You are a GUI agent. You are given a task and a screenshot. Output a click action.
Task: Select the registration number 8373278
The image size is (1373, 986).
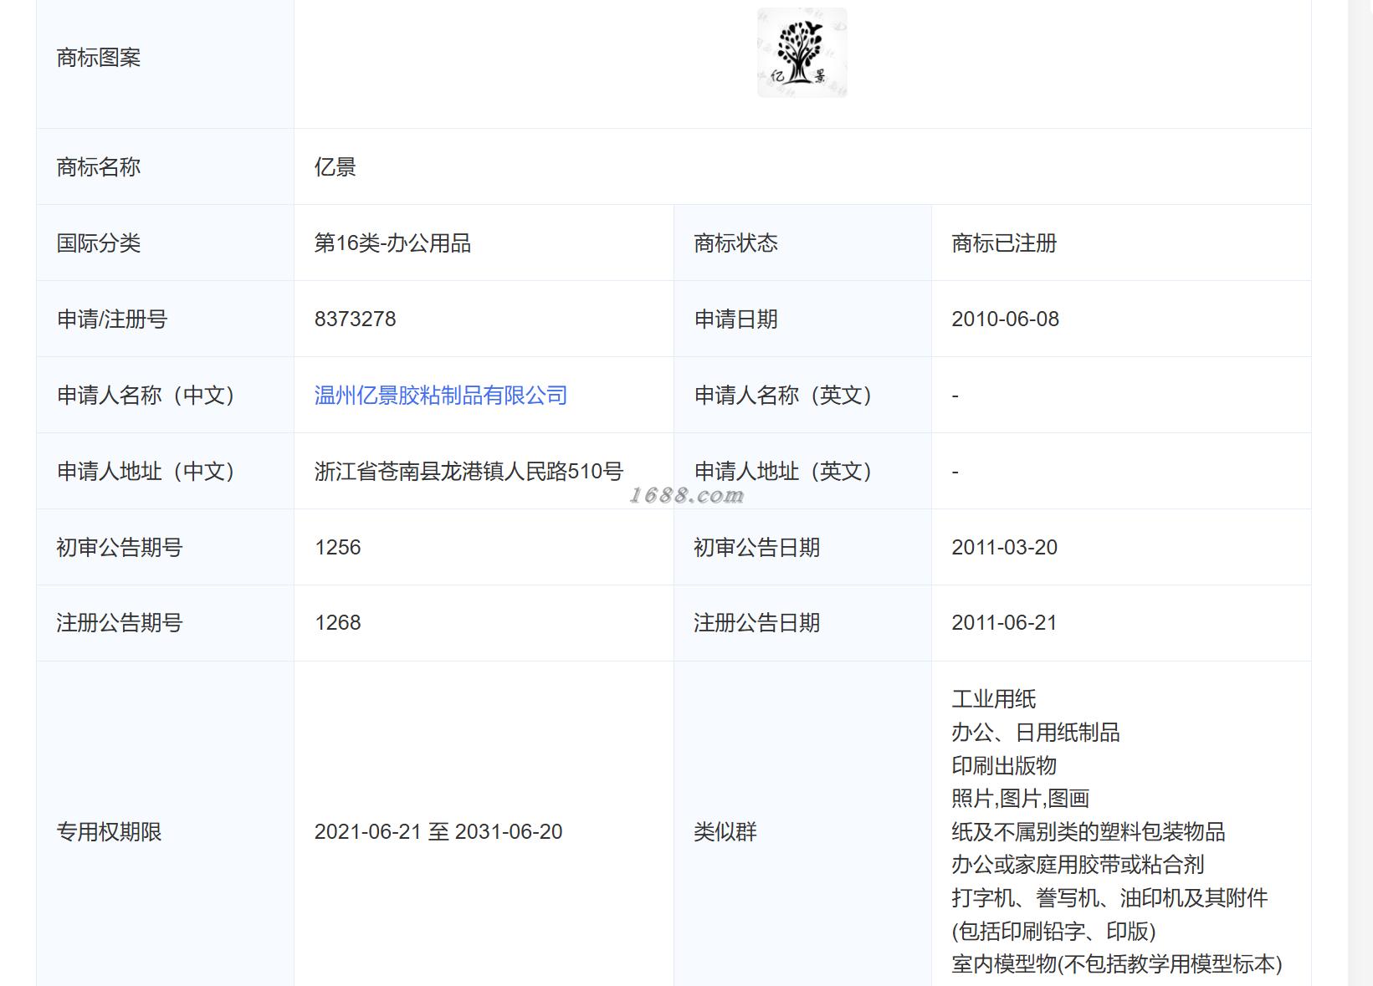pyautogui.click(x=355, y=319)
